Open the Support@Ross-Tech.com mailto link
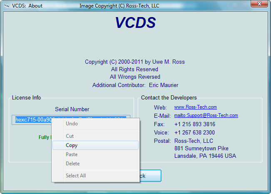The height and width of the screenshot is (194, 271). pos(206,115)
